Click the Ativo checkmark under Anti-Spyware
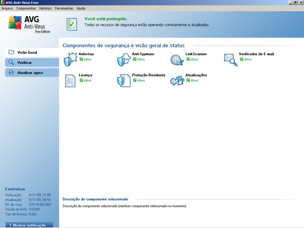Viewport: 304px width, 228px height. click(135, 59)
